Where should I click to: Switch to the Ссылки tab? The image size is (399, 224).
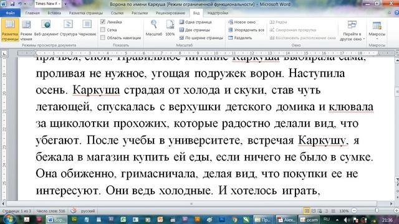[117, 13]
